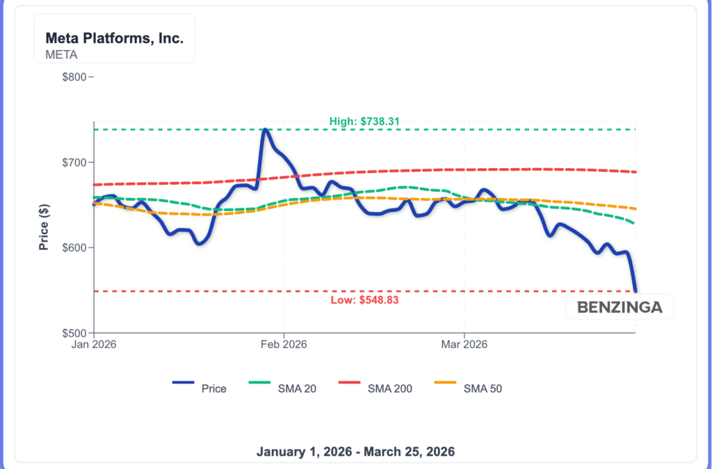Select the Jan 2026 axis label

click(x=94, y=344)
